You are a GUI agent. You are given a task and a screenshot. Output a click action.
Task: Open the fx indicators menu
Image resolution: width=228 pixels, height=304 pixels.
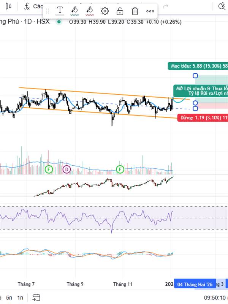(x=27, y=6)
